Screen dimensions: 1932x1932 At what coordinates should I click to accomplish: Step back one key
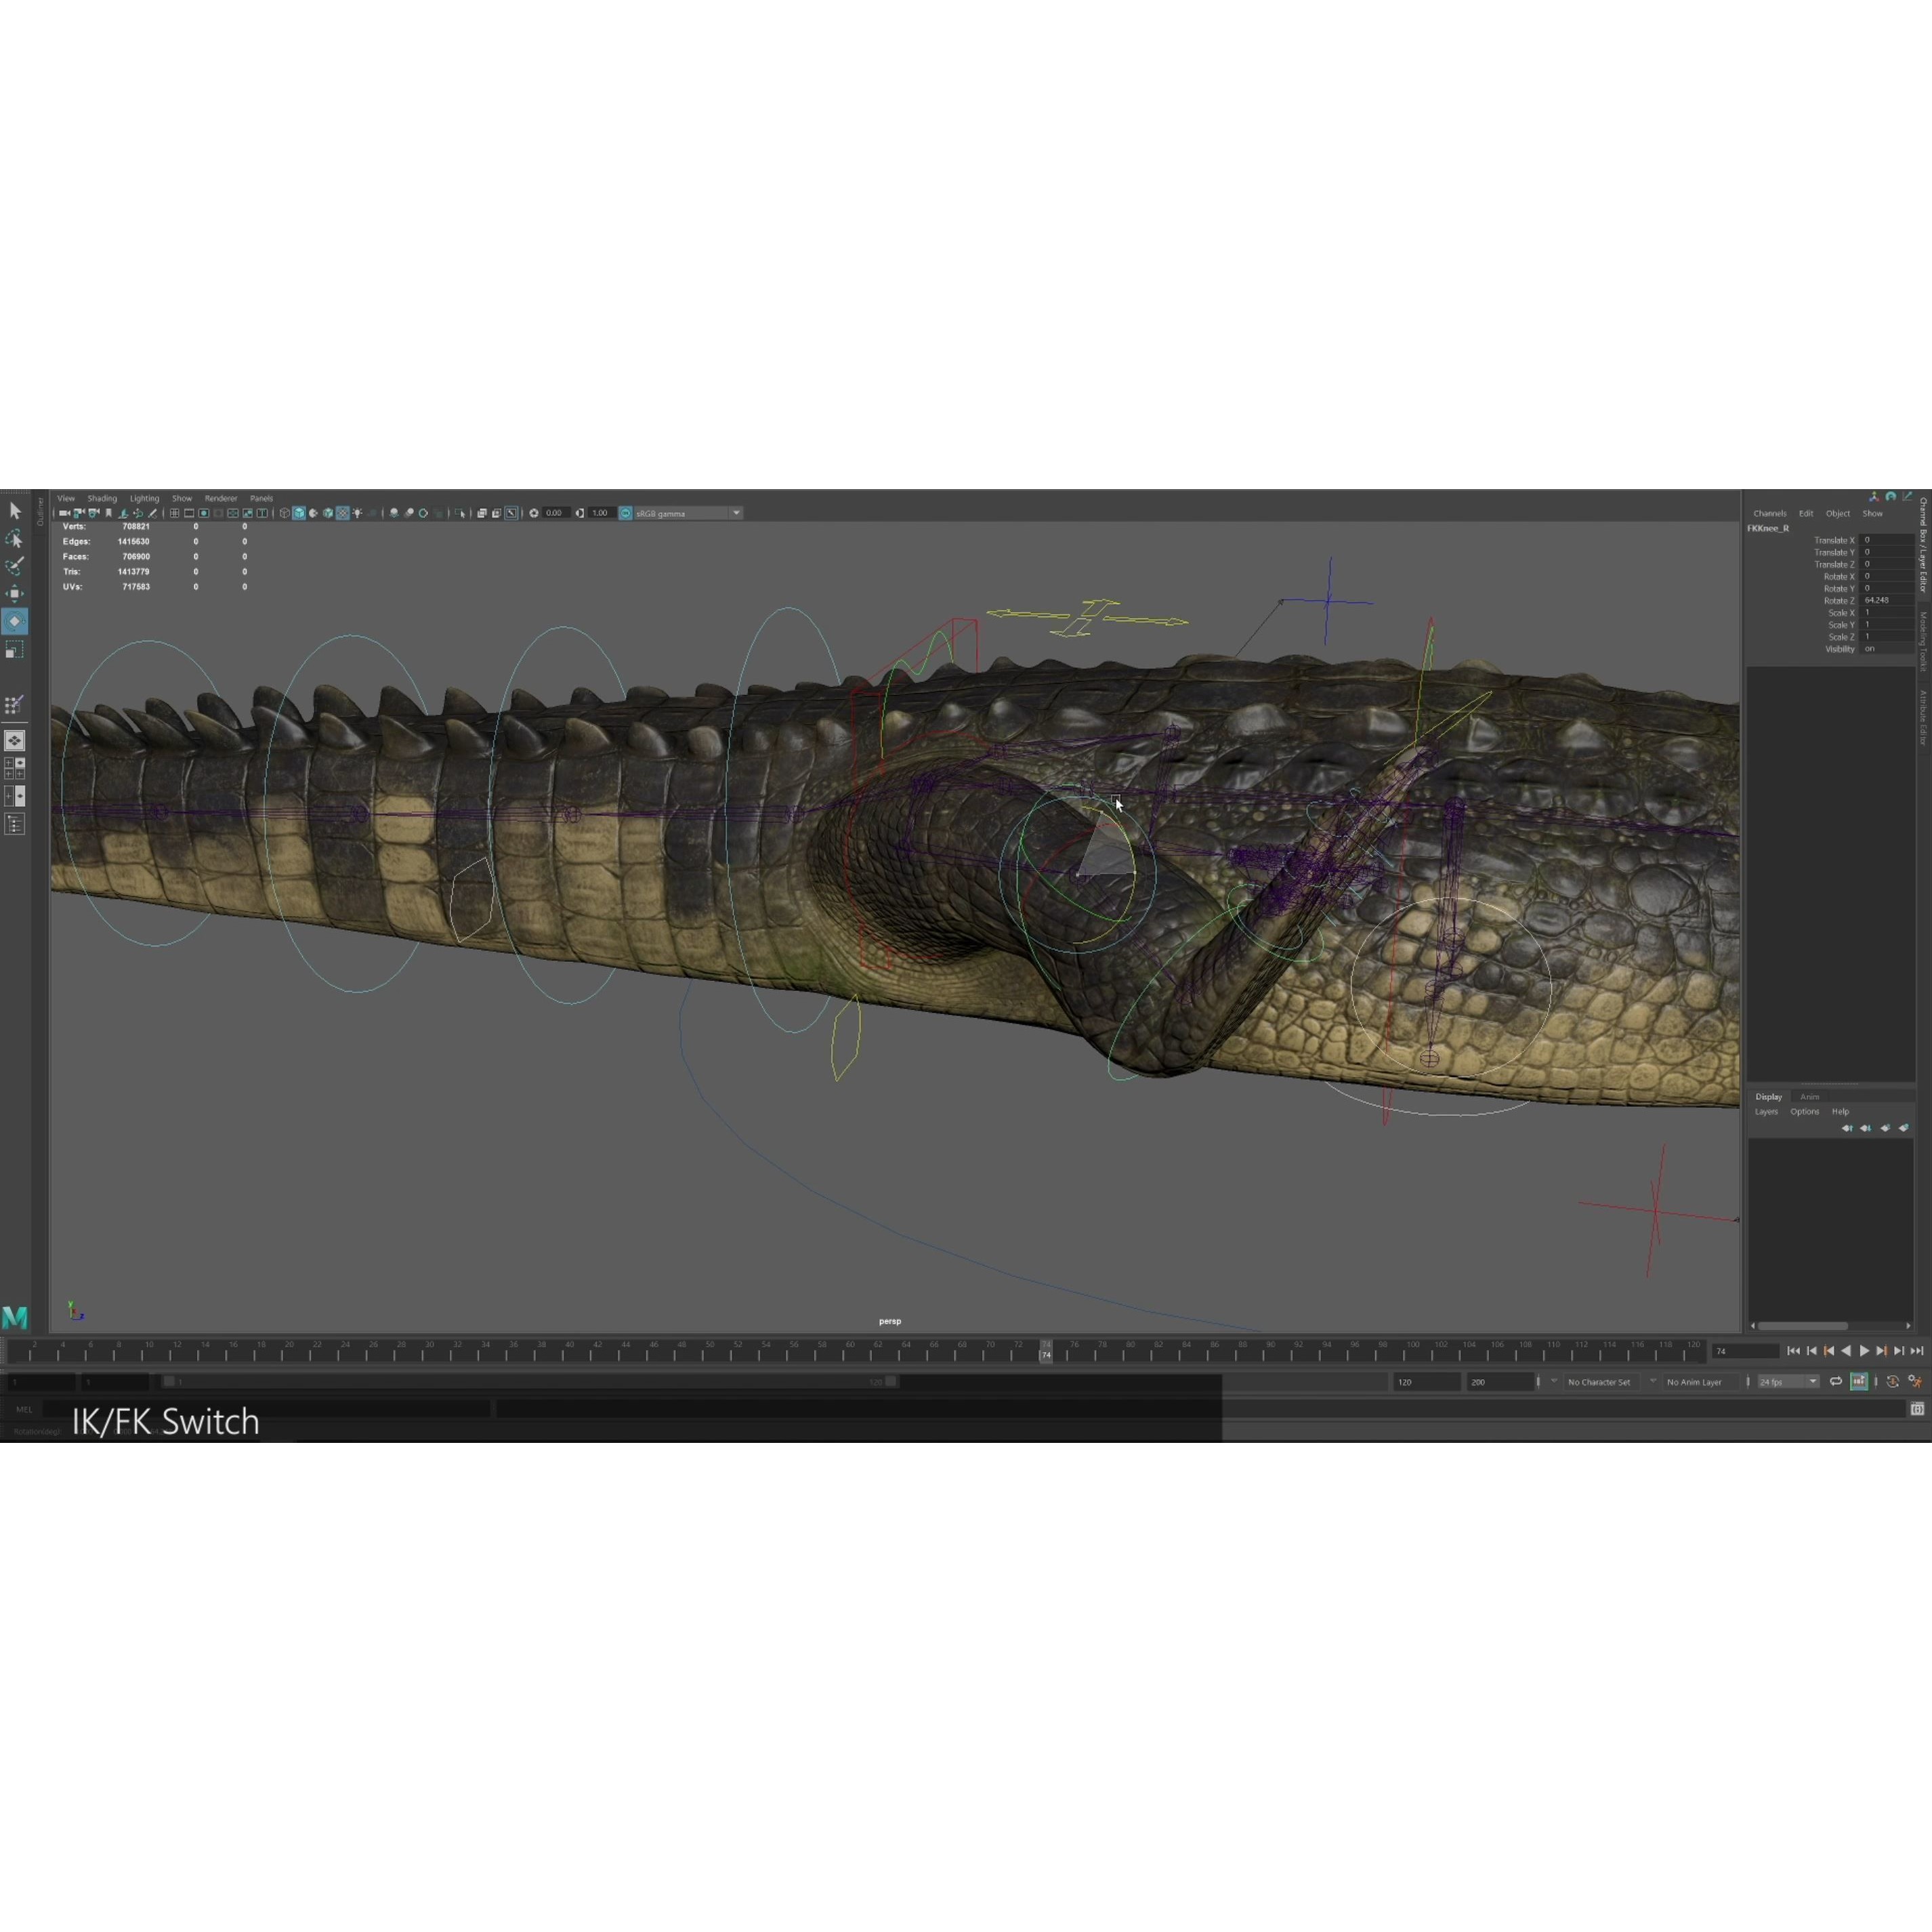[x=1829, y=1351]
